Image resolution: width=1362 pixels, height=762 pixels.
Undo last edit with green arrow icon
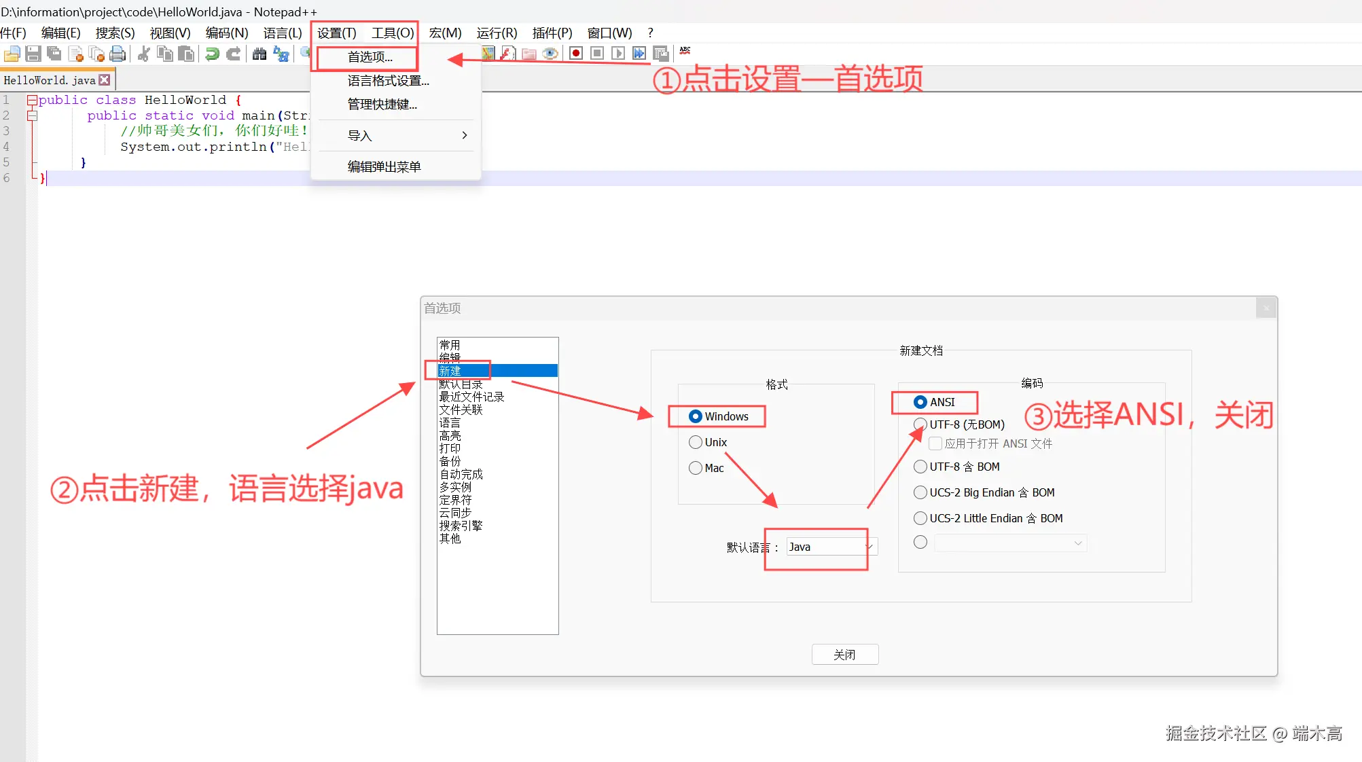tap(211, 54)
